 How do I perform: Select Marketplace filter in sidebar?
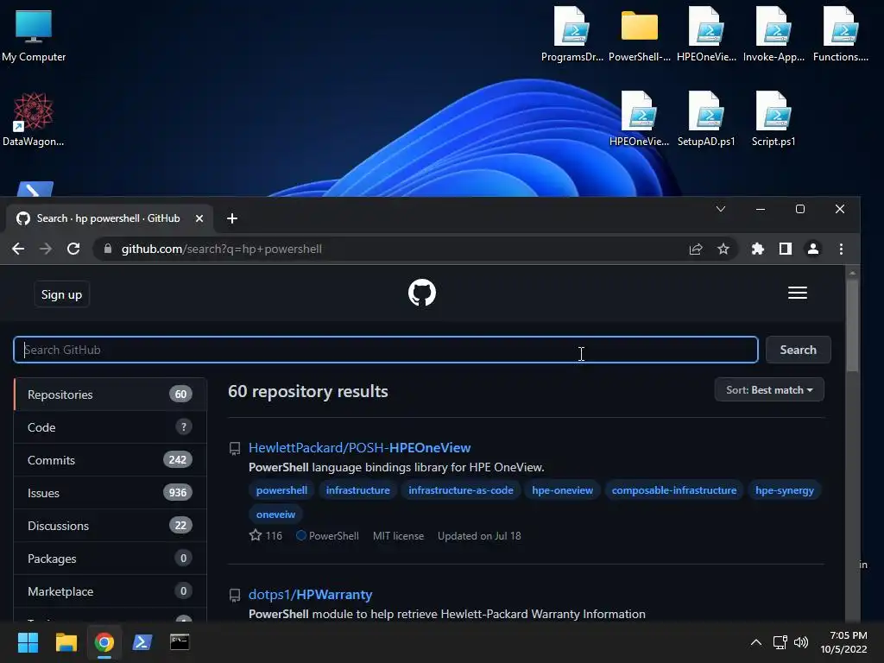(110, 590)
